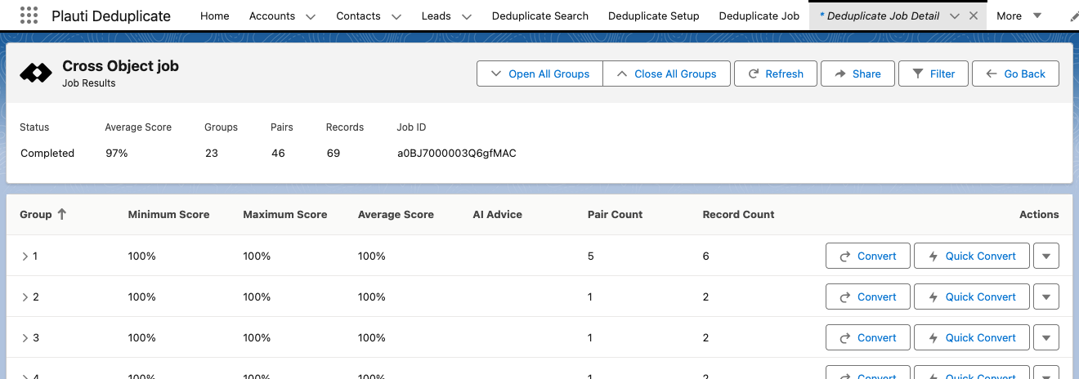This screenshot has height=379, width=1079.
Task: Click the Go Back button
Action: click(x=1016, y=74)
